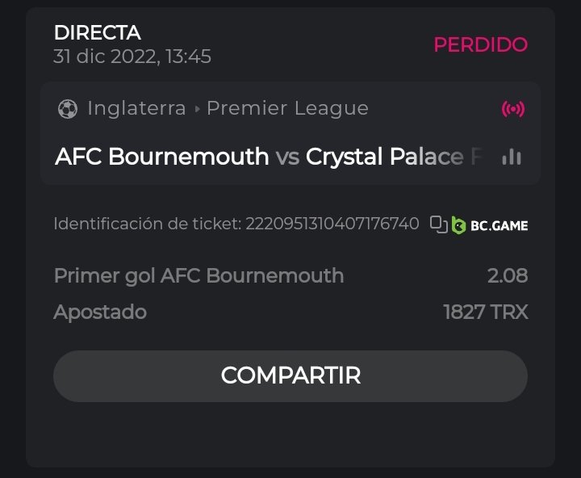This screenshot has width=581, height=478.
Task: Open the Inglaterra country link
Action: pyautogui.click(x=136, y=108)
